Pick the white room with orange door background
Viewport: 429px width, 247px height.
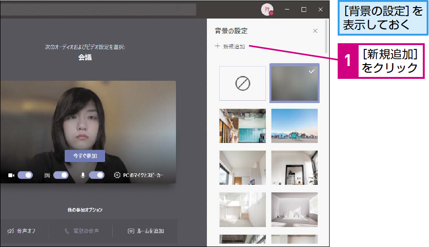243,168
